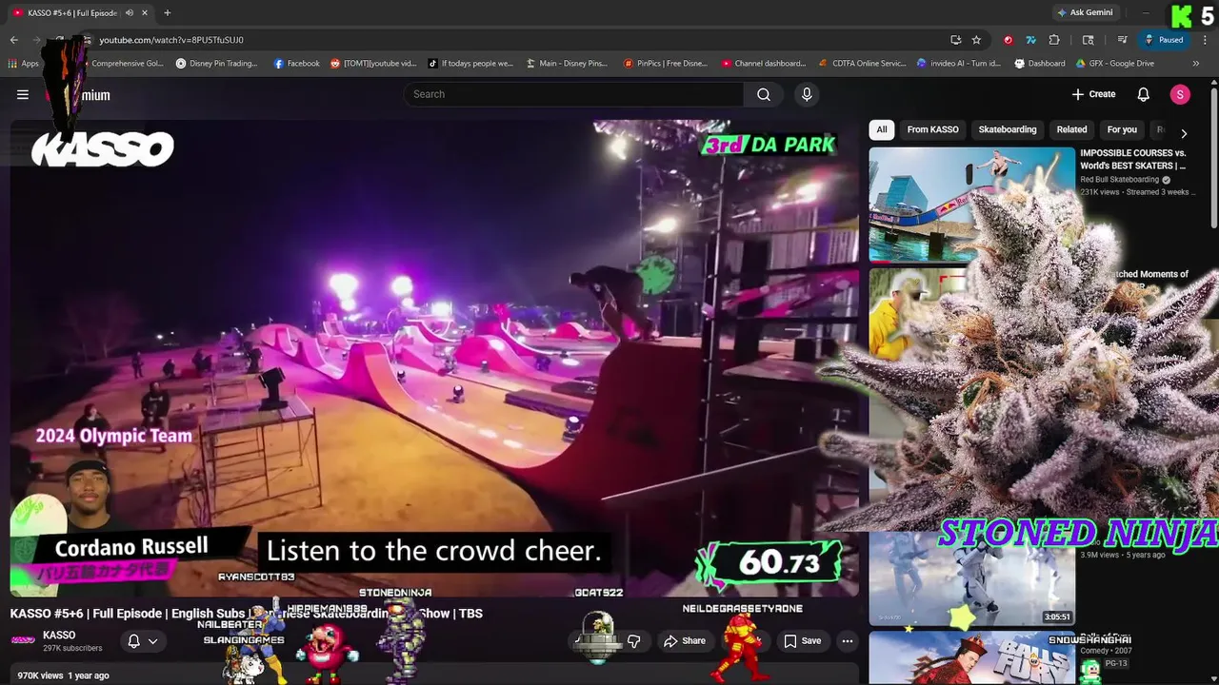Start voice search with the microphone icon

point(807,94)
